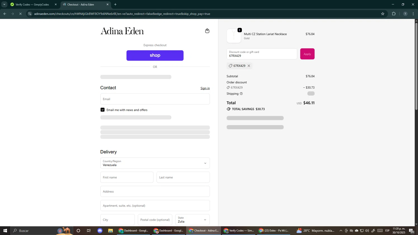Click the City input field
418x235 pixels.
pos(117,220)
